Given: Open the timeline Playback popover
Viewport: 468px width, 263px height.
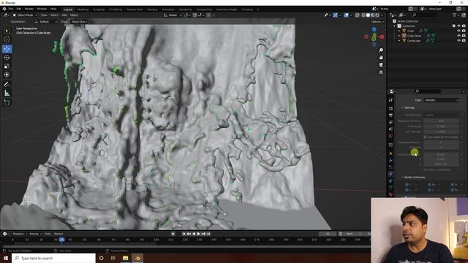Looking at the screenshot, I should 20,234.
